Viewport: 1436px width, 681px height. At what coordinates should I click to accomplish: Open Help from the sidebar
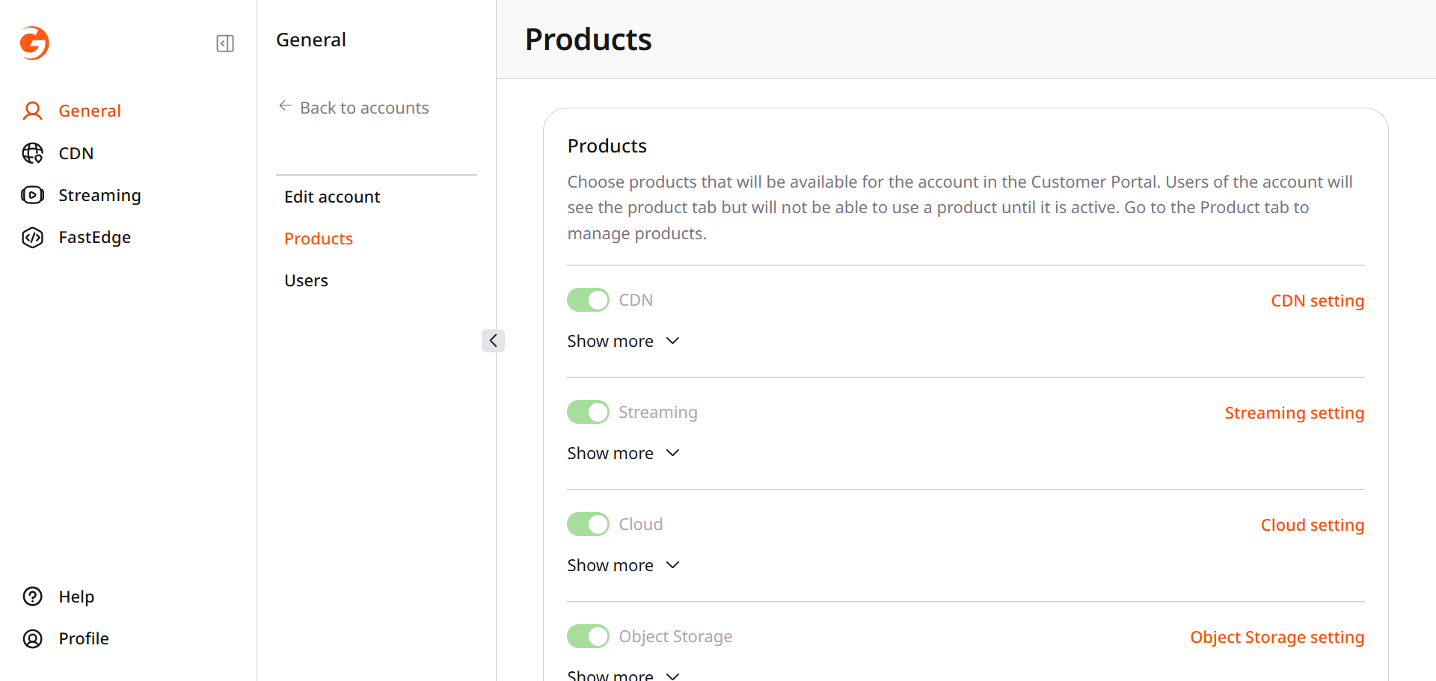[x=76, y=597]
